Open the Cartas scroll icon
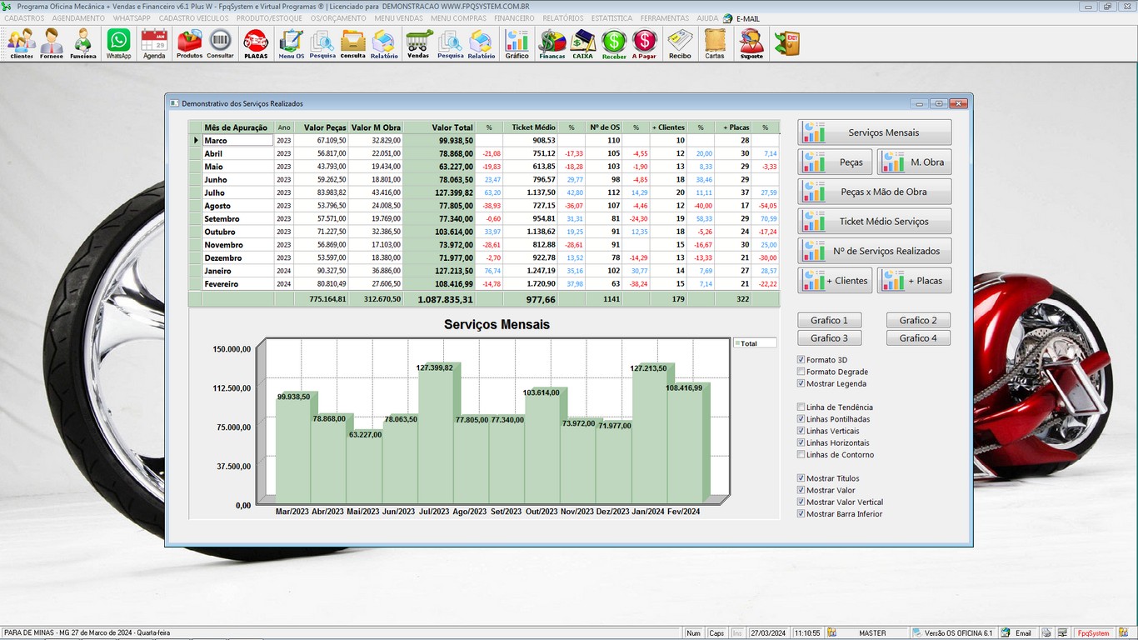1138x640 pixels. click(715, 43)
